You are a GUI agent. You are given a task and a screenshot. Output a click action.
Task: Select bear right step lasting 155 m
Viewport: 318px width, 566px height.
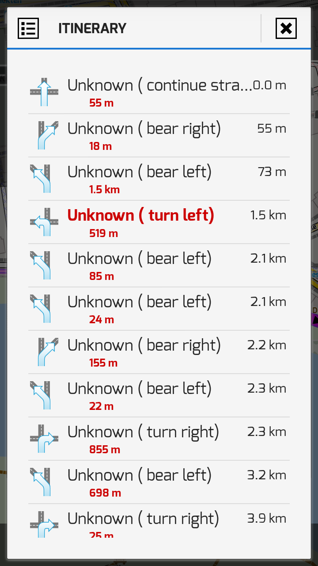click(144, 345)
